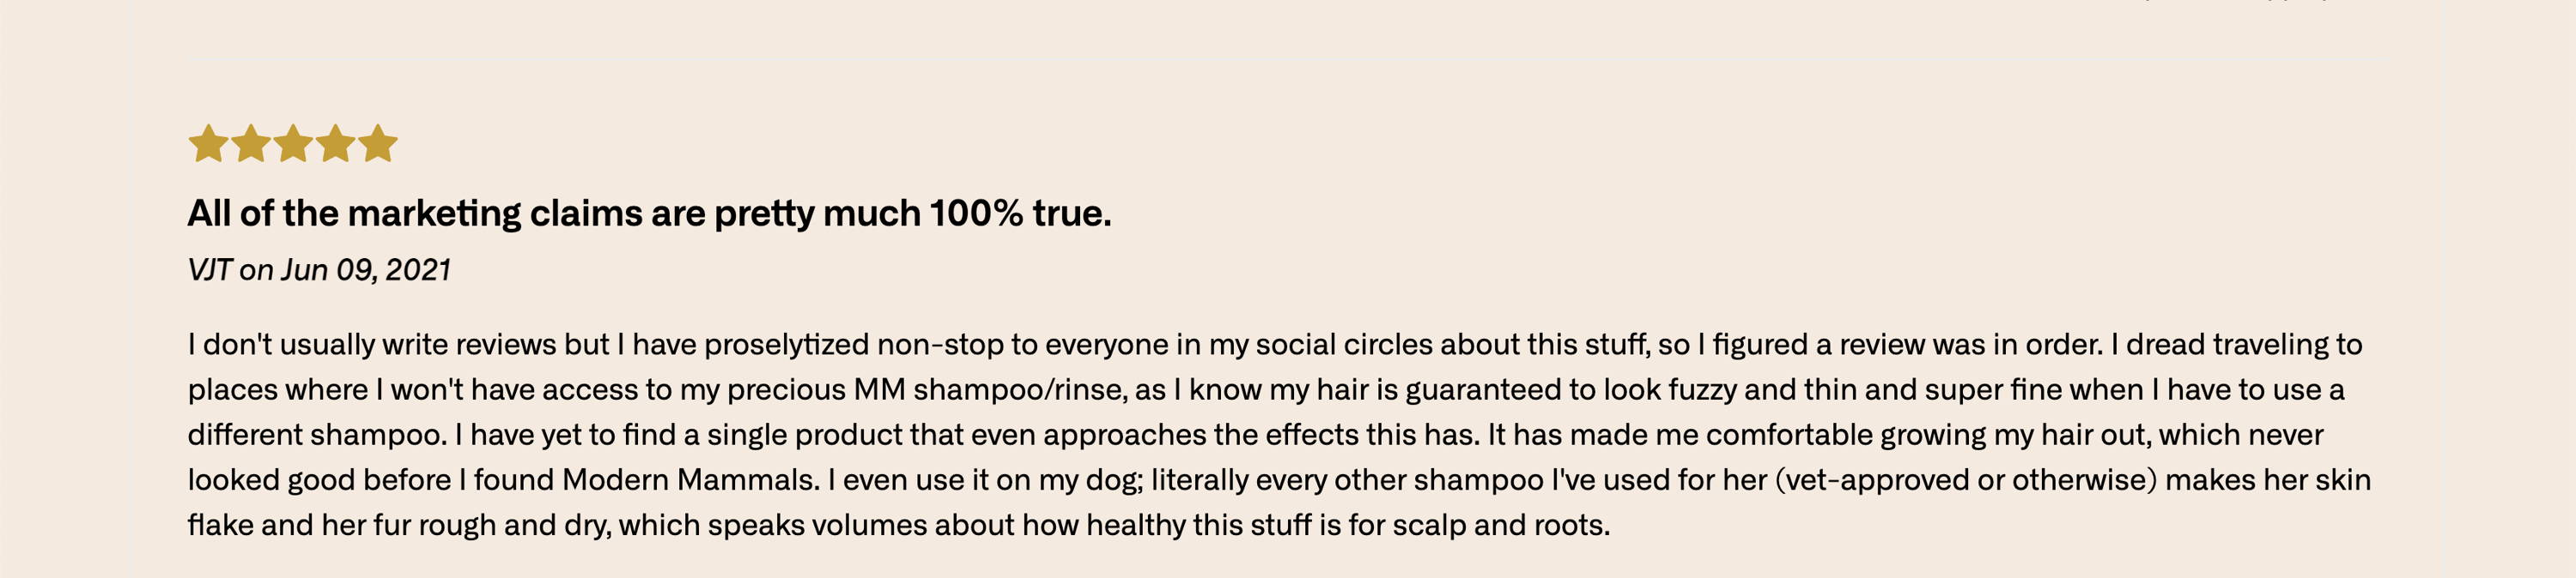Click the second gold rating star
Viewport: 2576px width, 578px height.
(x=251, y=144)
